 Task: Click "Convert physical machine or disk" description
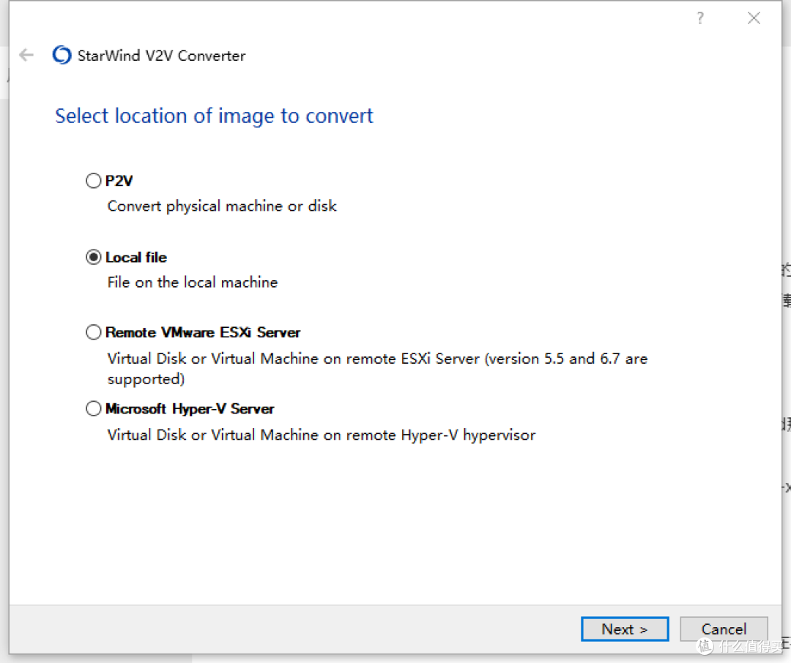(222, 206)
